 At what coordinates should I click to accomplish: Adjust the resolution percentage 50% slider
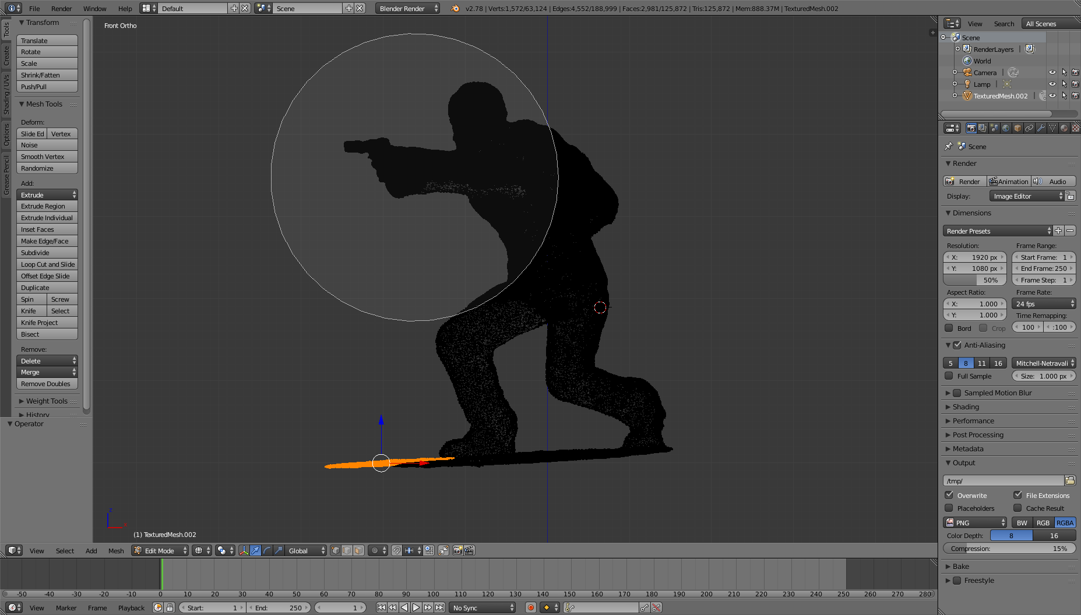975,280
